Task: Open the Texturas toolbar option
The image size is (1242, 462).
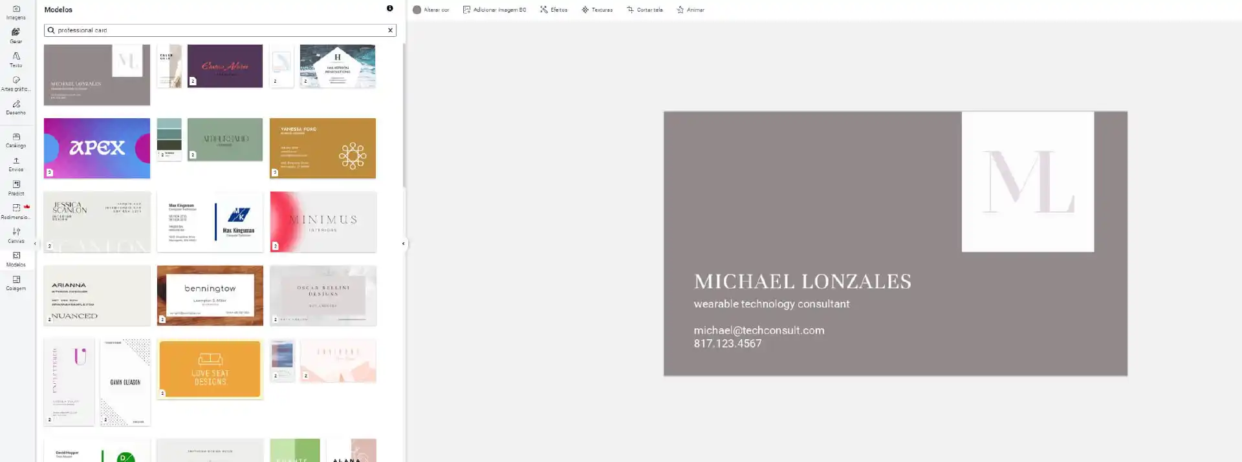Action: click(596, 10)
